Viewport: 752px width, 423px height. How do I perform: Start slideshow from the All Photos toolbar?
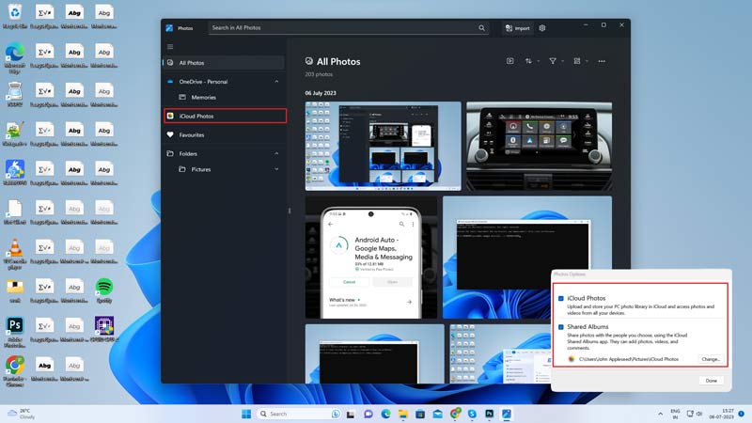coord(509,61)
